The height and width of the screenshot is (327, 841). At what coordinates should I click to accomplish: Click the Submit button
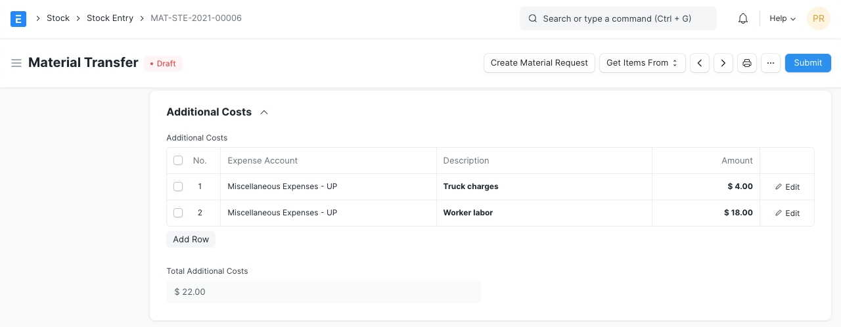click(807, 63)
